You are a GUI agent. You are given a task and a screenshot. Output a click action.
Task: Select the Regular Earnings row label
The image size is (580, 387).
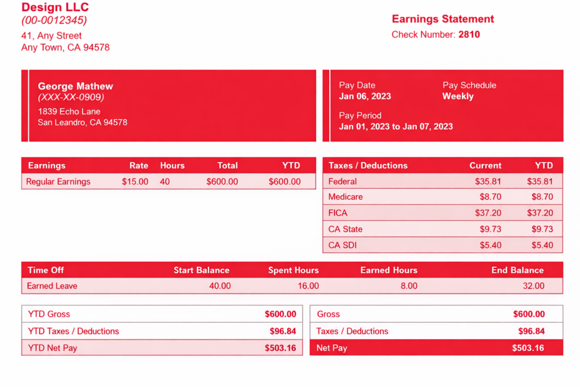point(58,182)
